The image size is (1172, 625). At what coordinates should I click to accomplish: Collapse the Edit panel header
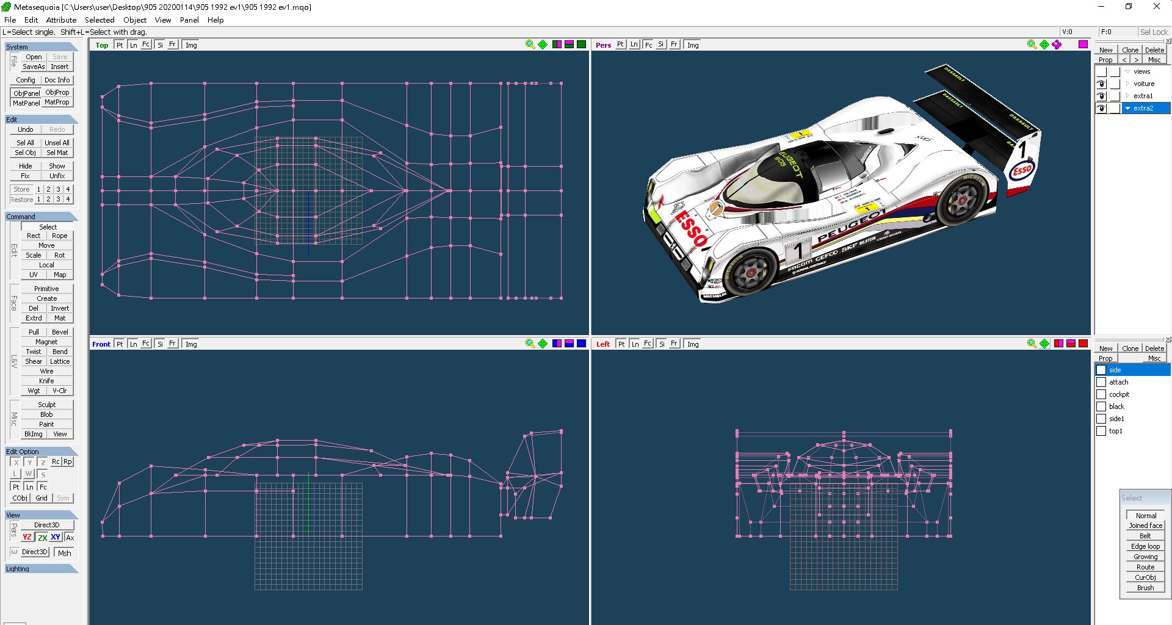(x=41, y=120)
